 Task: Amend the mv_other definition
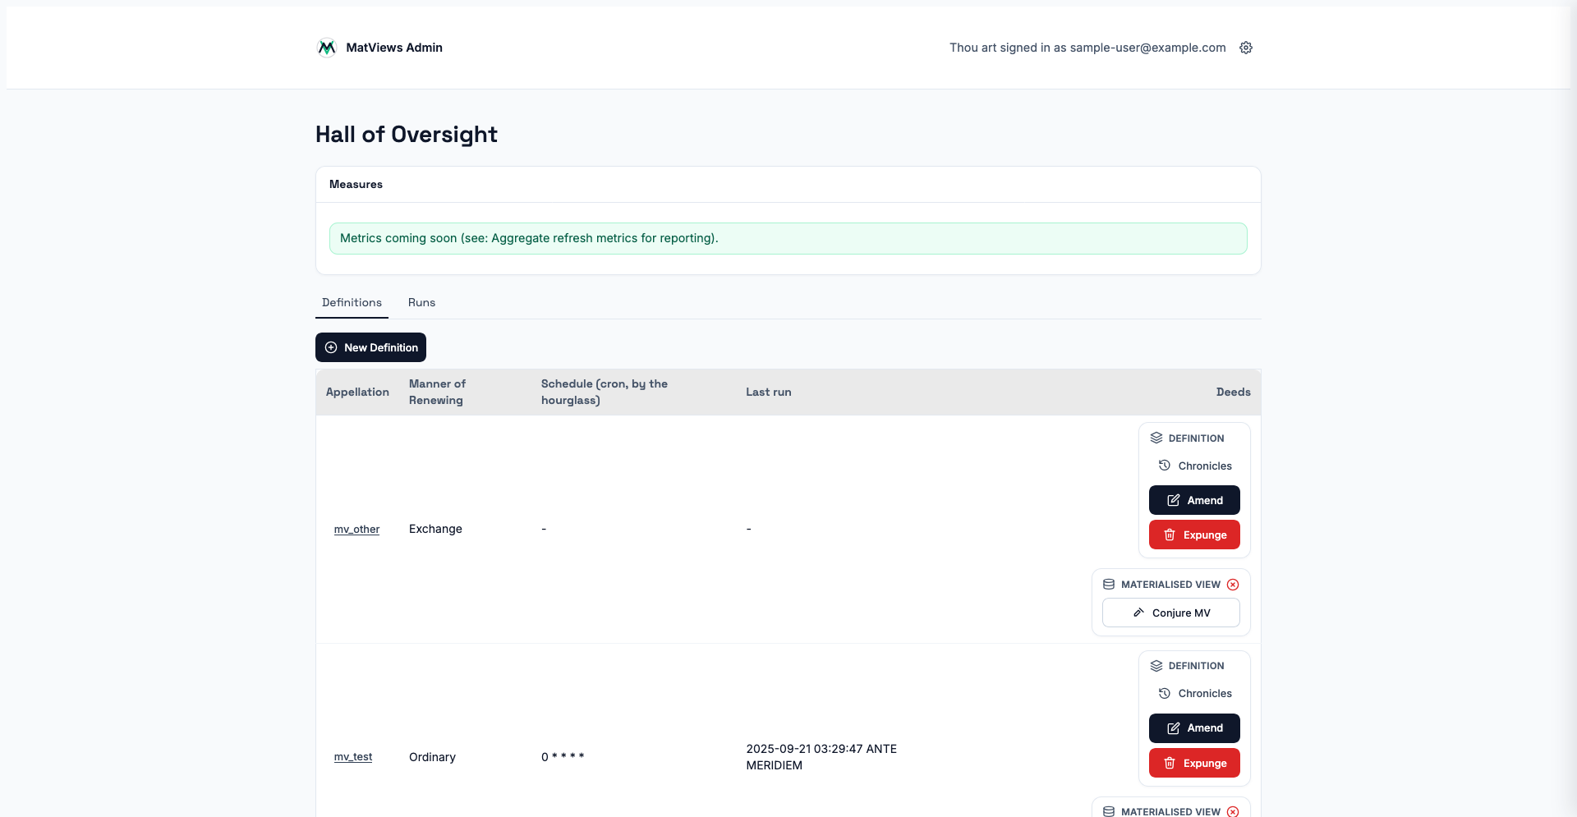pyautogui.click(x=1194, y=500)
